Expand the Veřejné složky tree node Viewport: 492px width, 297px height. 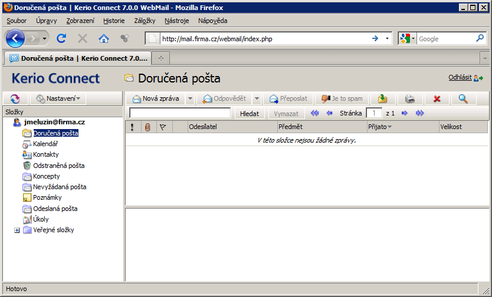(x=17, y=230)
